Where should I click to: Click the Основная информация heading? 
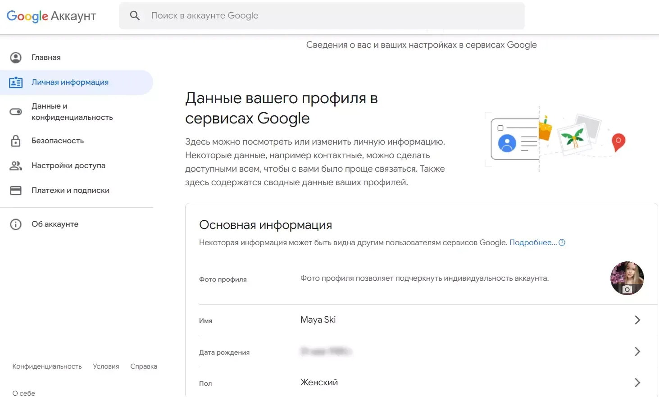pyautogui.click(x=266, y=225)
